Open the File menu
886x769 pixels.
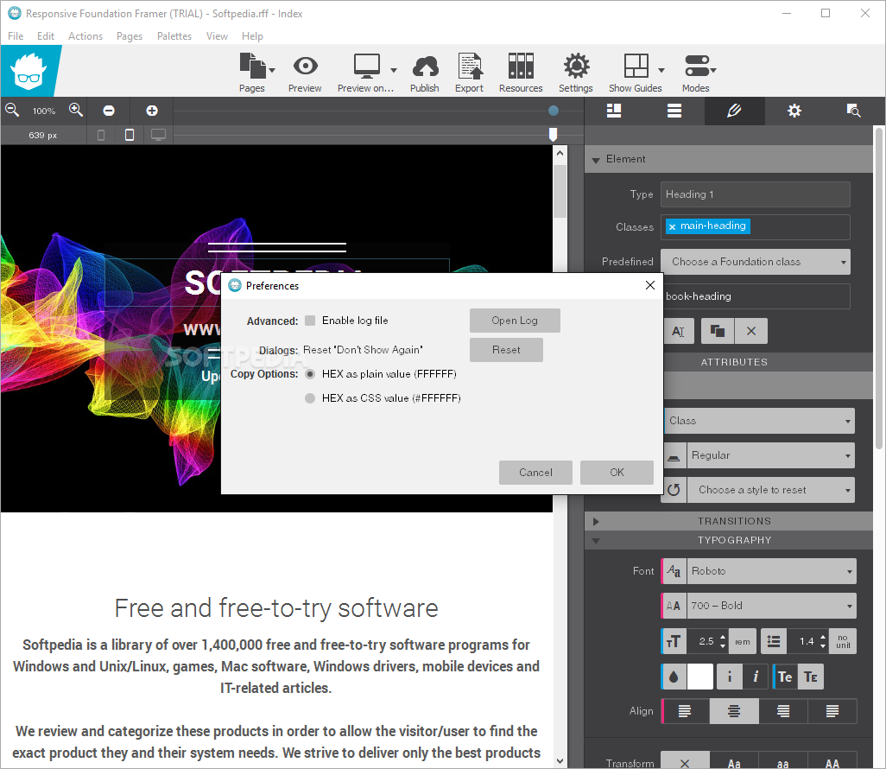16,36
